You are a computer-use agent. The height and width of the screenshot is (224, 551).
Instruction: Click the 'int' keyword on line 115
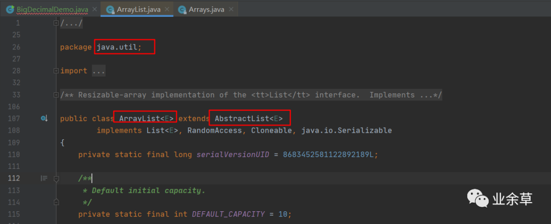pos(181,214)
